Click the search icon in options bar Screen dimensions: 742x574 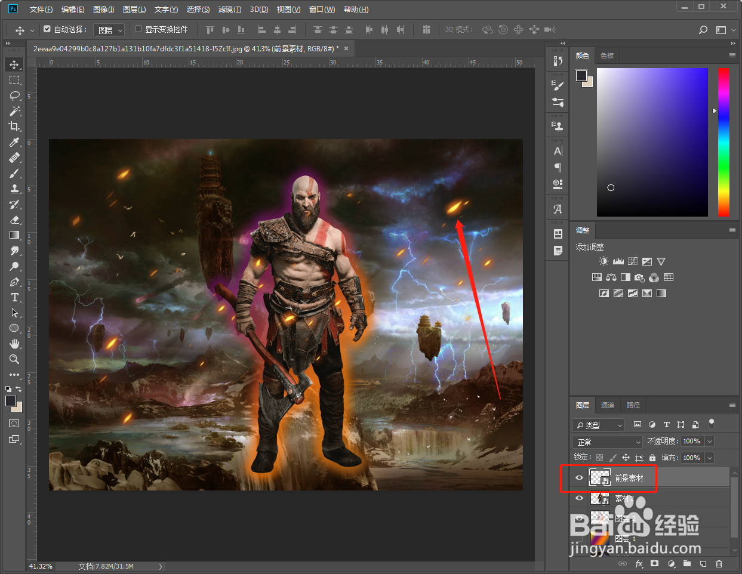point(703,29)
